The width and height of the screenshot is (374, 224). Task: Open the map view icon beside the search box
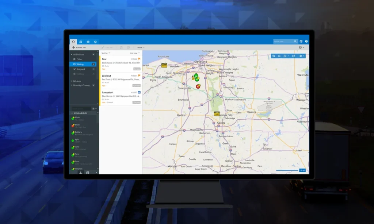301,41
